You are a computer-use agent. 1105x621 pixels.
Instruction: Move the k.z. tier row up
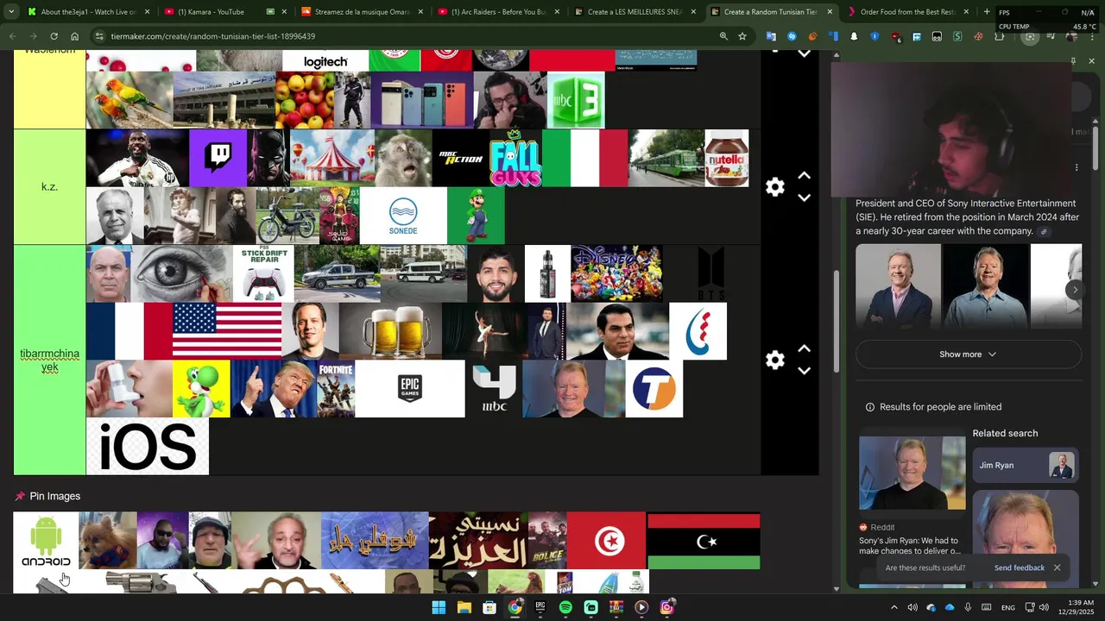[x=804, y=176]
